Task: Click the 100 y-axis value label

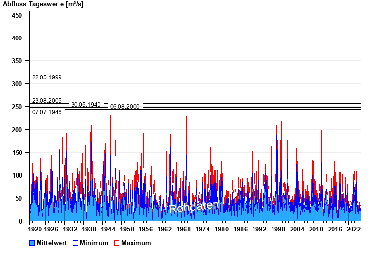Action: [17, 175]
